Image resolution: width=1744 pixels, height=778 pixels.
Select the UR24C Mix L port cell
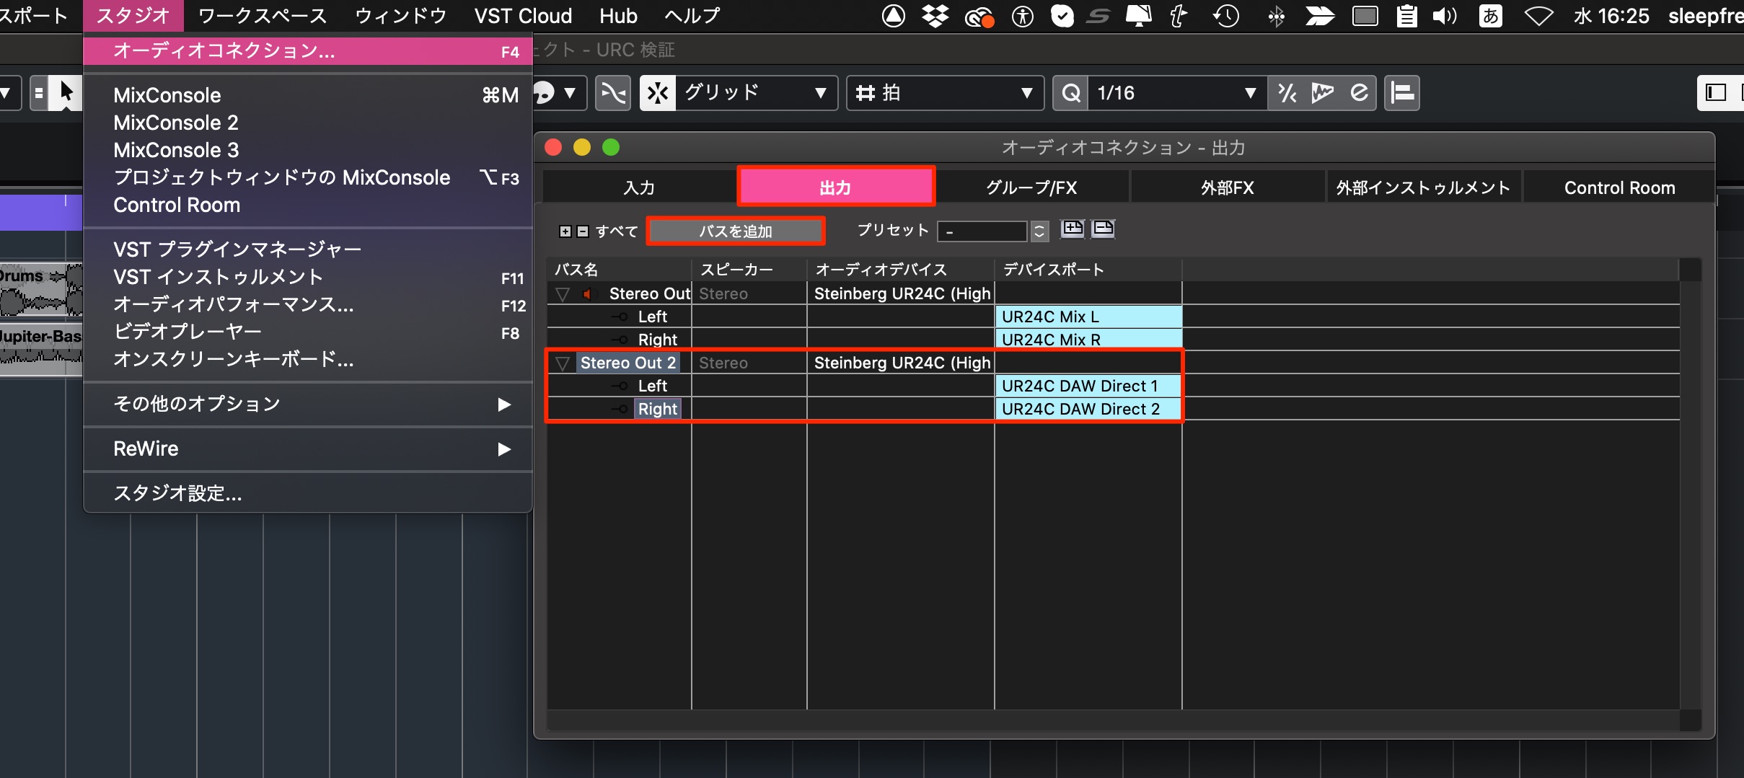click(1088, 317)
